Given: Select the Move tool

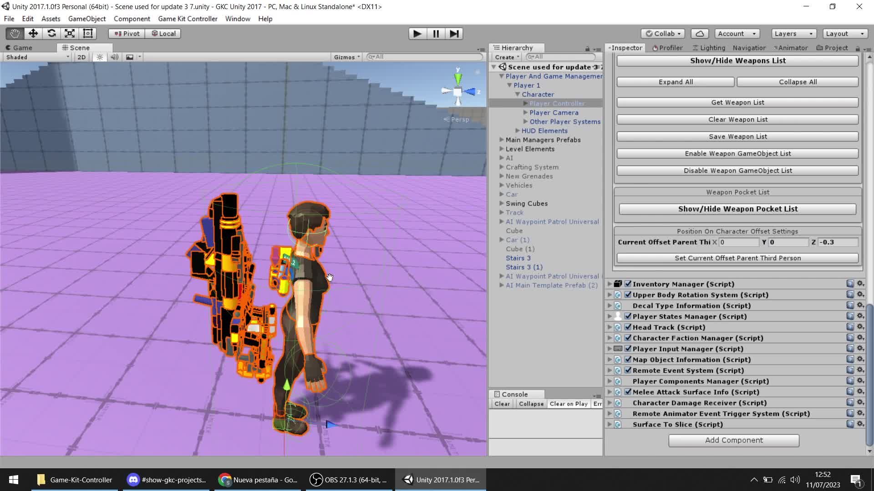Looking at the screenshot, I should coord(33,34).
